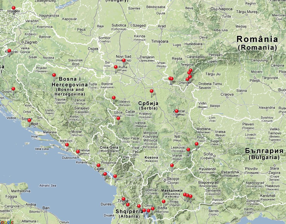Select the pin near Prijedor in Bosnia
The height and width of the screenshot is (224, 286).
coord(54,75)
